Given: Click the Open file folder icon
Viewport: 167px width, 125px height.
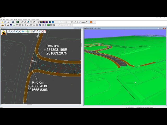Looking at the screenshot, I should click(x=2, y=22).
